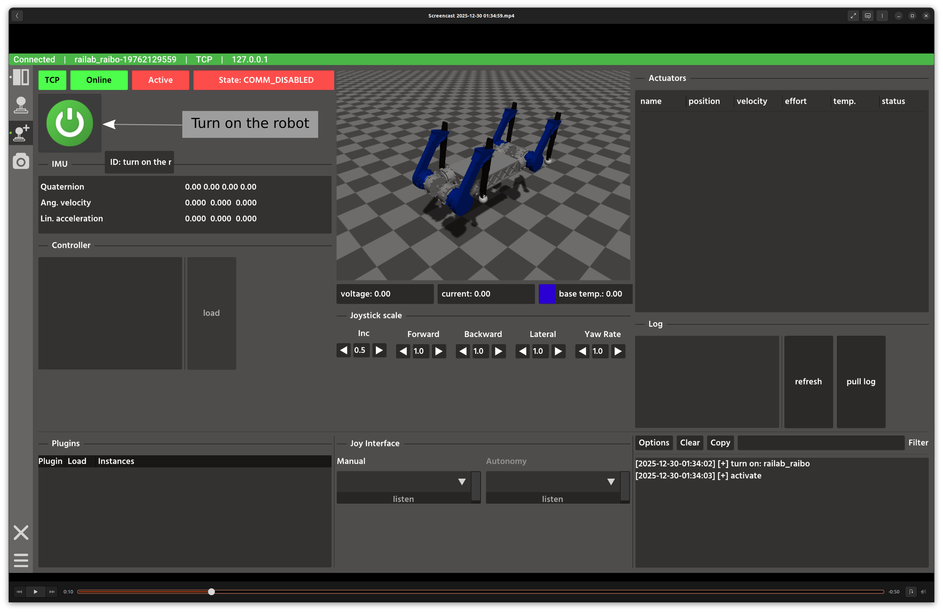
Task: Toggle the Active state button
Action: (x=160, y=80)
